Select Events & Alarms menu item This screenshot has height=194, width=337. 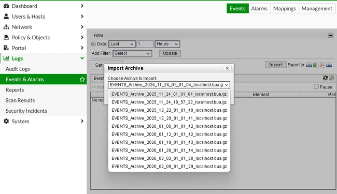[x=44, y=79]
